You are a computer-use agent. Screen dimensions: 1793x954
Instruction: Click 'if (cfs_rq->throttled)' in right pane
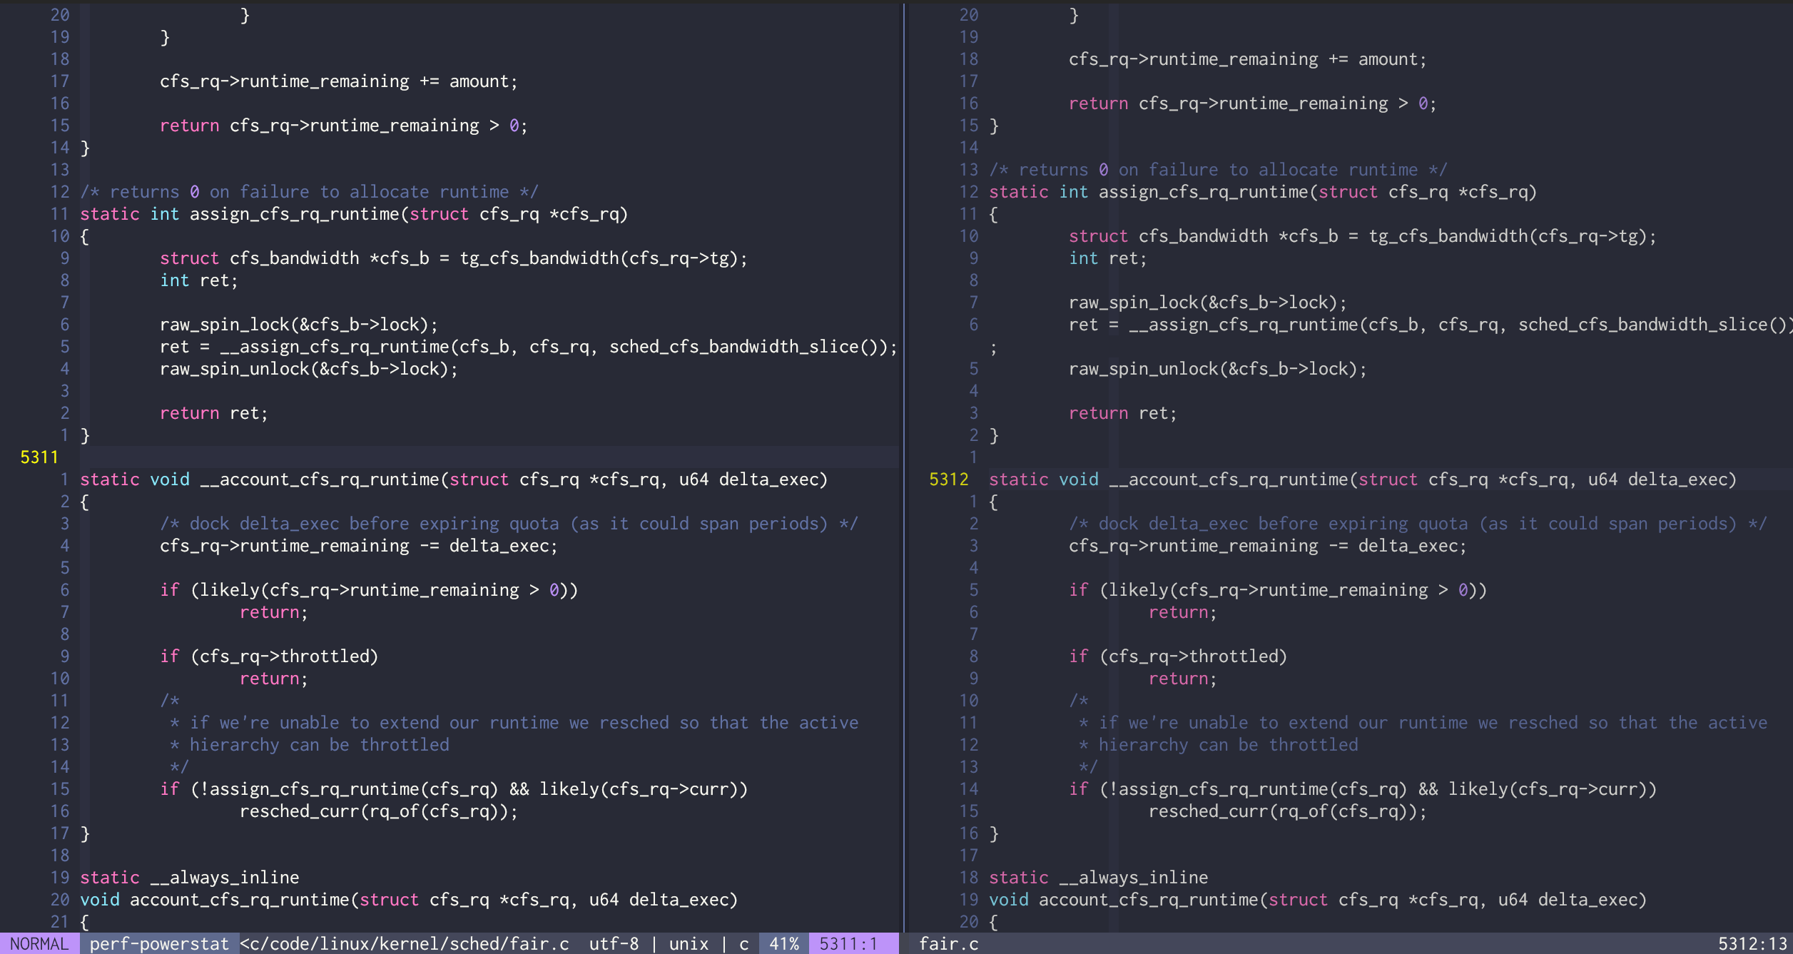[x=1177, y=656]
